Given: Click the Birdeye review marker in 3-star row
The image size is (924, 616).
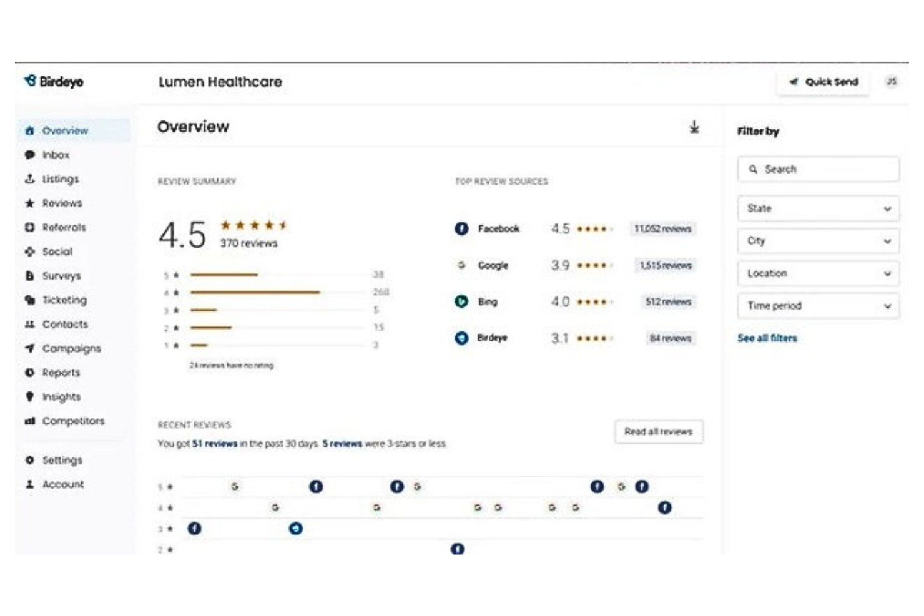Looking at the screenshot, I should click(296, 529).
